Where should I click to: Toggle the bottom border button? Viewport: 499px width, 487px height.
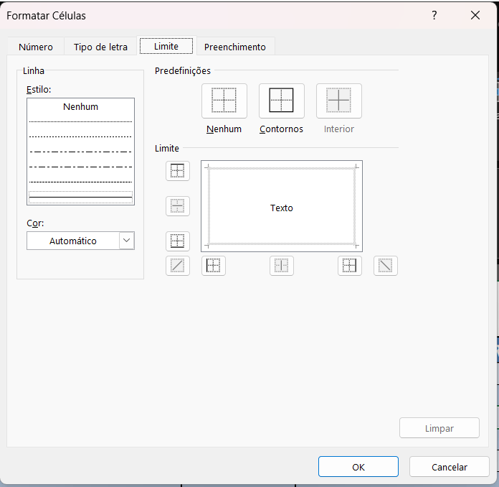(x=178, y=241)
